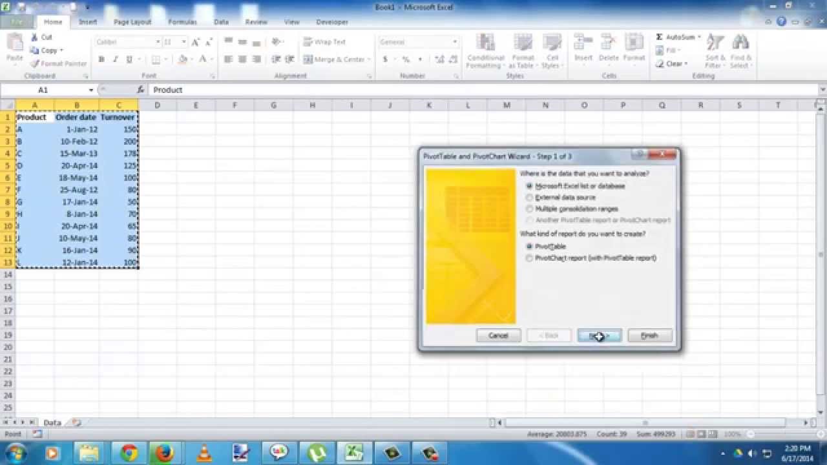Open Sort & Filter options
Image resolution: width=827 pixels, height=465 pixels.
pos(715,51)
